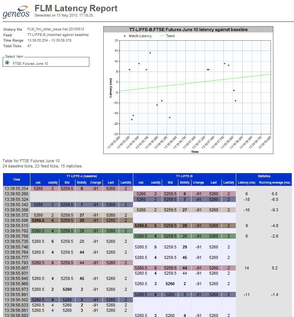The width and height of the screenshot is (294, 317).
Task: Click the x-axis label Time under the chart
Action: tap(195, 152)
